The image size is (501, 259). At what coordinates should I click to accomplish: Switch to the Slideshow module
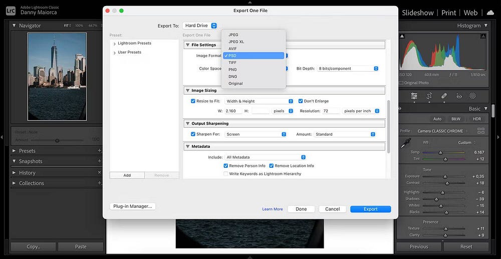pyautogui.click(x=419, y=13)
